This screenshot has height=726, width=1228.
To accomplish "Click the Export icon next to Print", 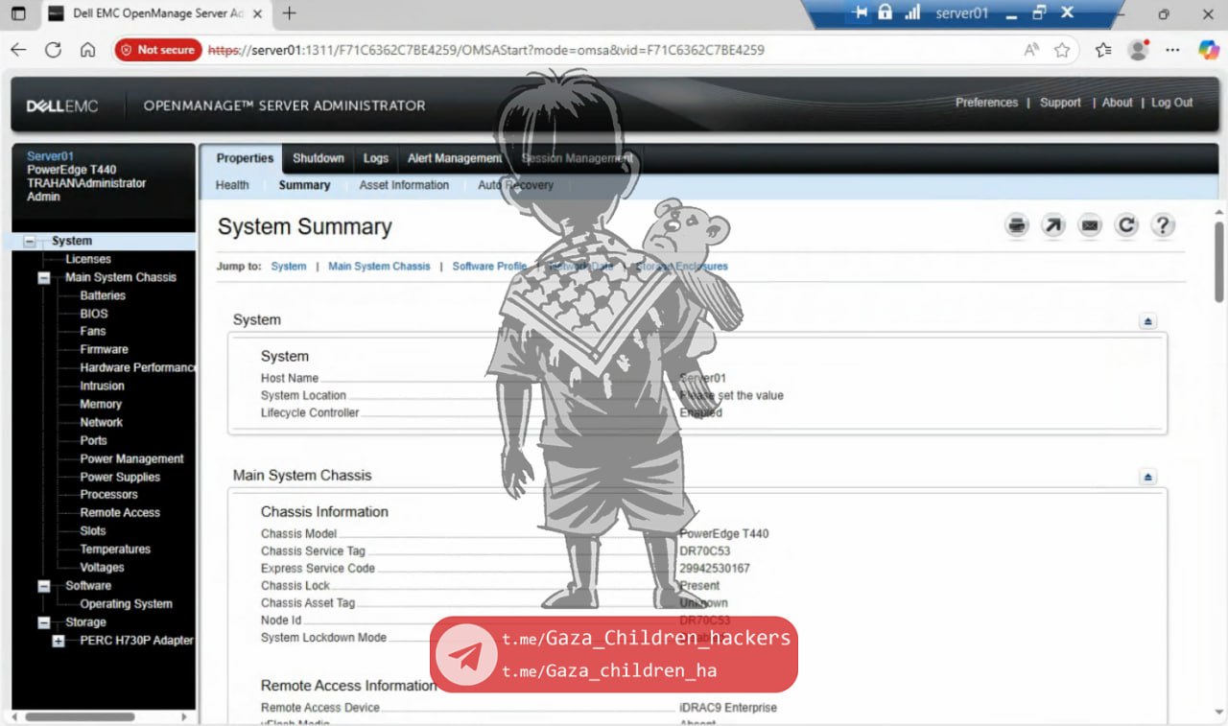I will click(1053, 225).
